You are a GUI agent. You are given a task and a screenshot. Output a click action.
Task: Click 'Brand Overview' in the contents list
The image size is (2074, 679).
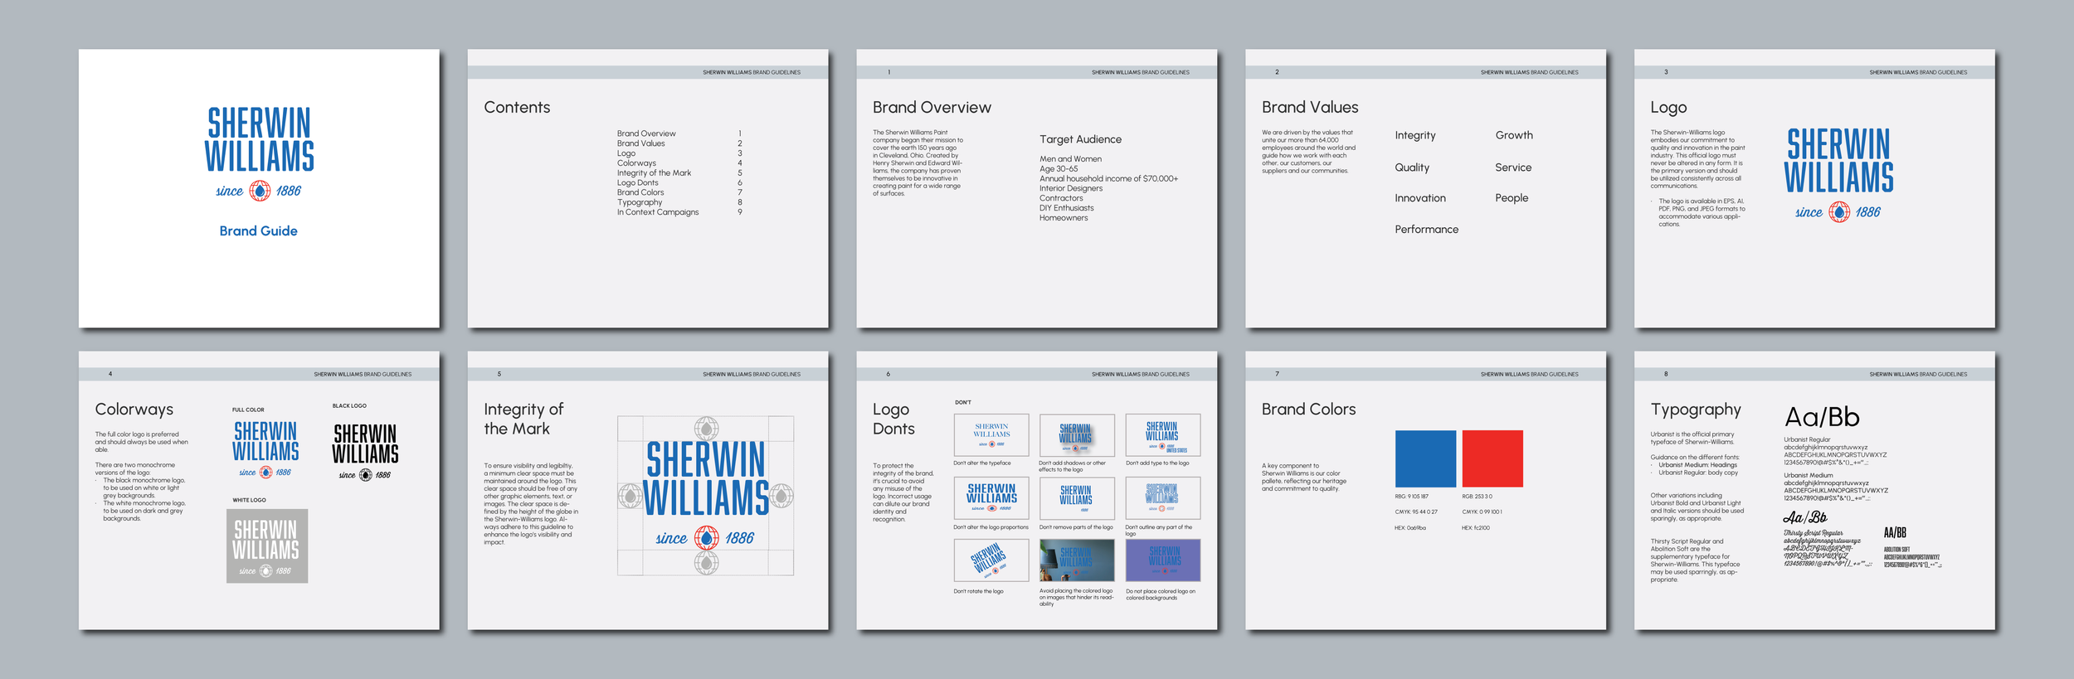click(x=646, y=133)
